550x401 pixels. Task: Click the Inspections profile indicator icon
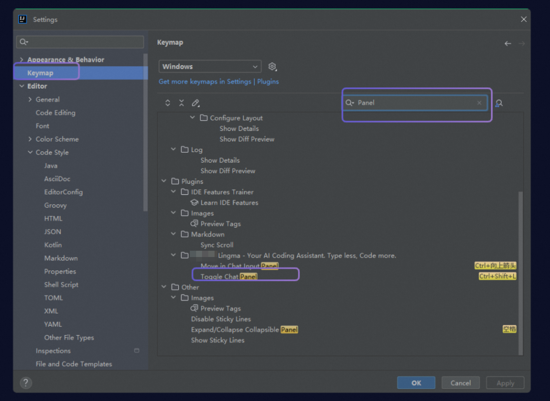click(137, 351)
